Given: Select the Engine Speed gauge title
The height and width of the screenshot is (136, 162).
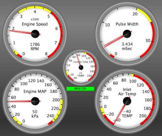Looking at the screenshot, I should tap(35, 24).
